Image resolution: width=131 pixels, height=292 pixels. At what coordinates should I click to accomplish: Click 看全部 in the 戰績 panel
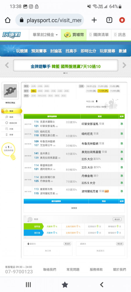117,219
